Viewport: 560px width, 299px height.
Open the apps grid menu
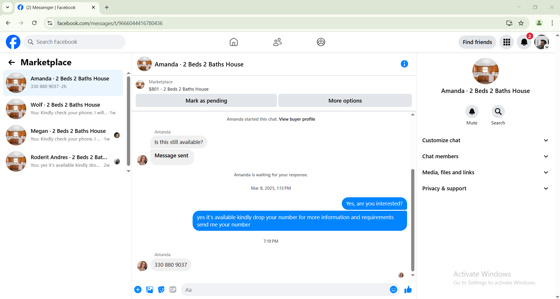(507, 42)
